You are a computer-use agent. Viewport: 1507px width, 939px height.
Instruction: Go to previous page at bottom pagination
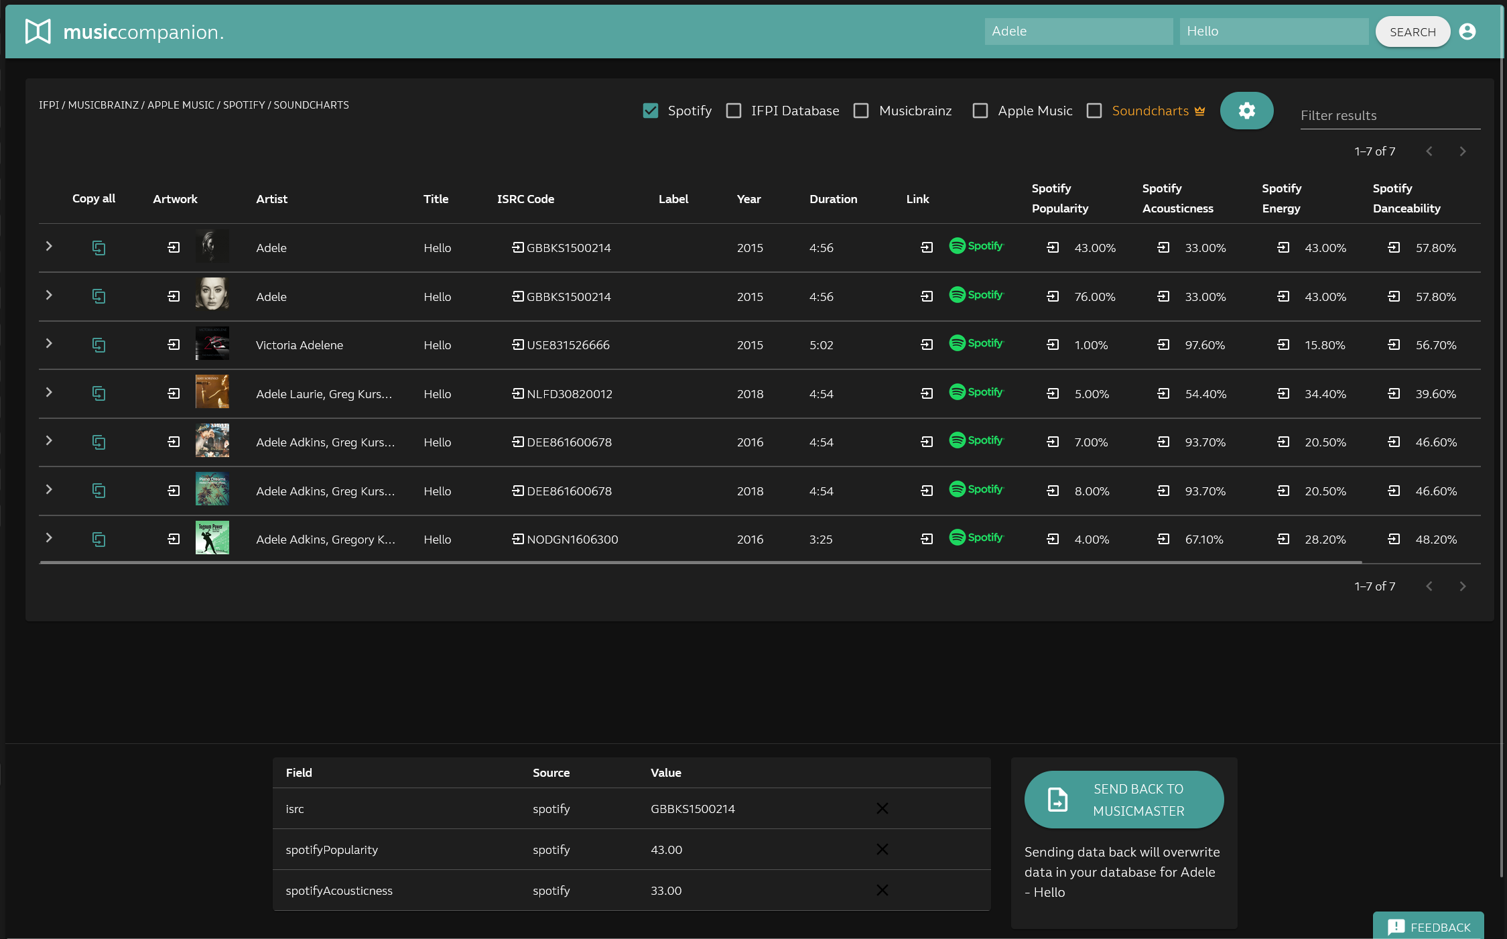pyautogui.click(x=1429, y=586)
